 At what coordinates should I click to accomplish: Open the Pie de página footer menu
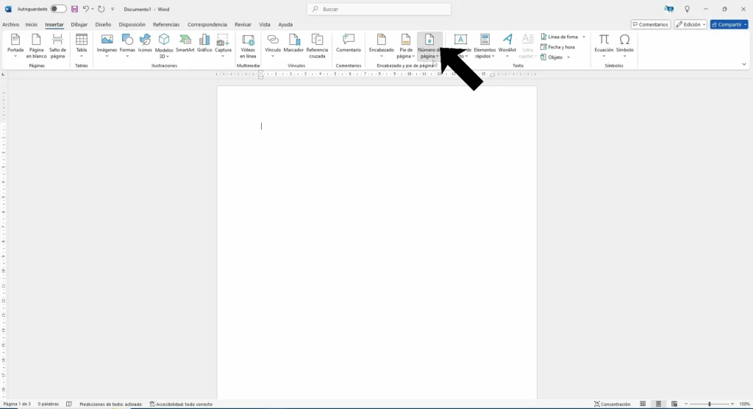coord(406,46)
